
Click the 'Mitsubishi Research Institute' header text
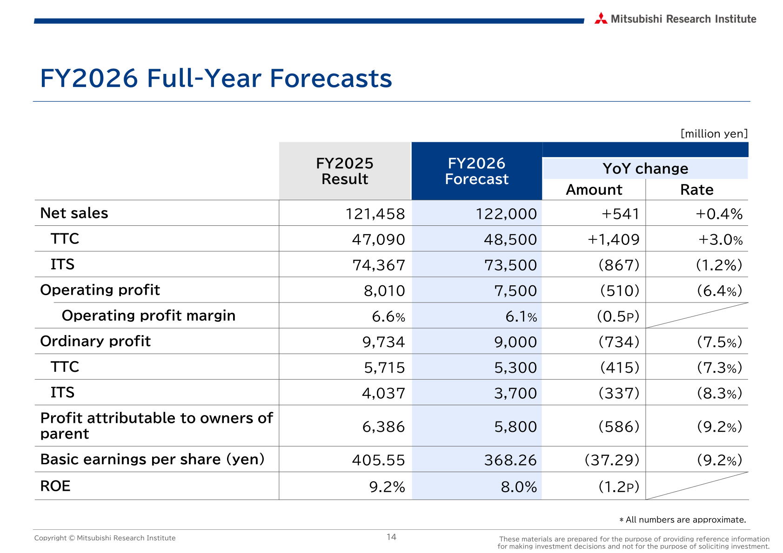click(683, 19)
